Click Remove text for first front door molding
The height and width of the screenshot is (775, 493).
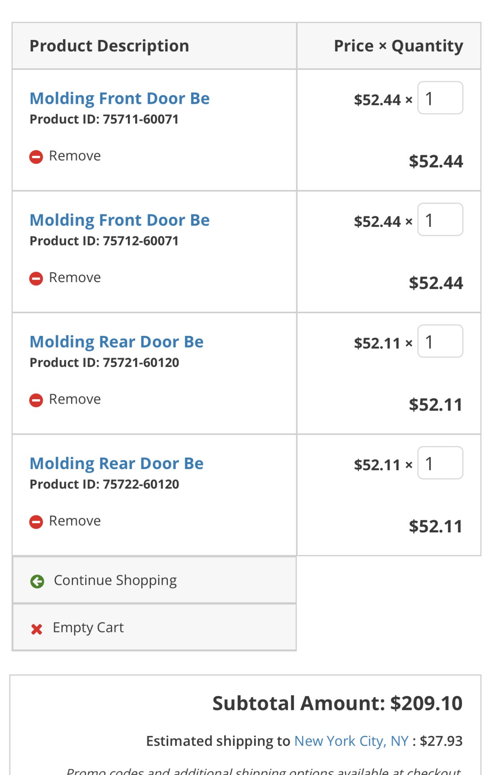(75, 156)
